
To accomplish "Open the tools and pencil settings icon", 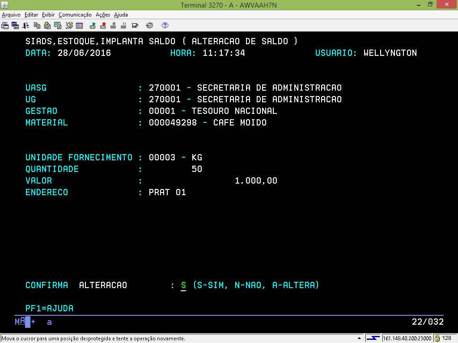I will coord(69,25).
